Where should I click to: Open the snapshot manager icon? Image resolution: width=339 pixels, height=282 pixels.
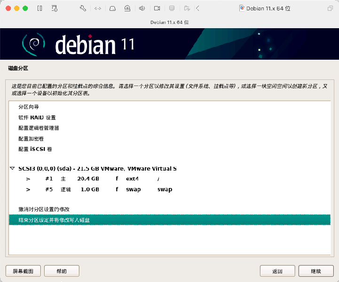pyautogui.click(x=54, y=8)
